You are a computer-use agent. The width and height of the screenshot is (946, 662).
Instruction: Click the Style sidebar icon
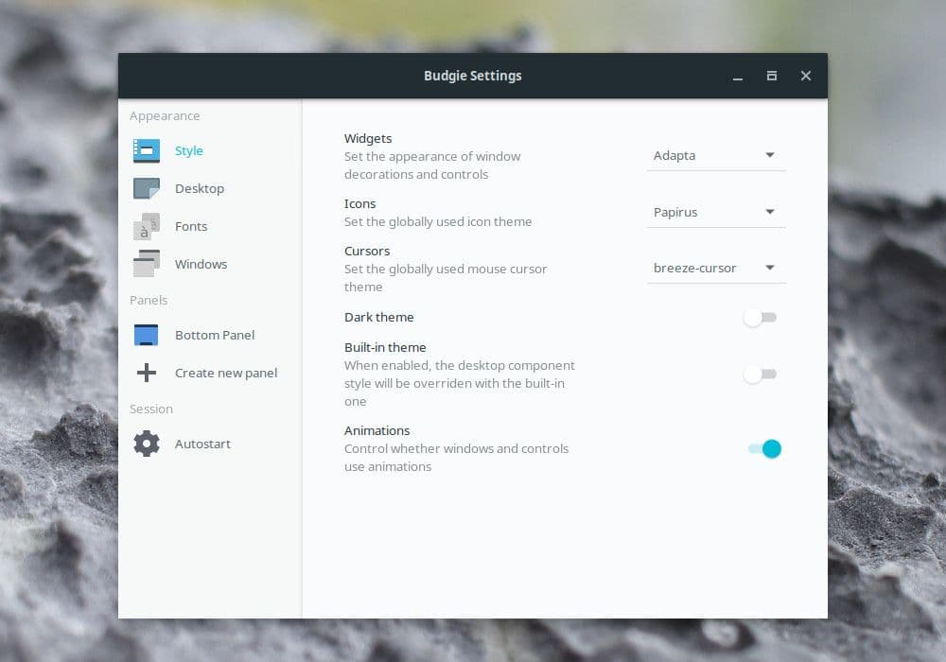point(147,150)
